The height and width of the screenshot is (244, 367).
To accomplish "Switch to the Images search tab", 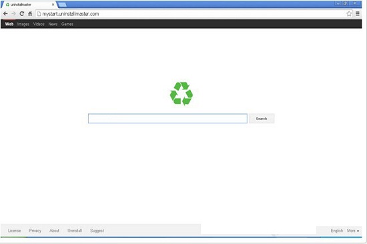I will tap(23, 24).
